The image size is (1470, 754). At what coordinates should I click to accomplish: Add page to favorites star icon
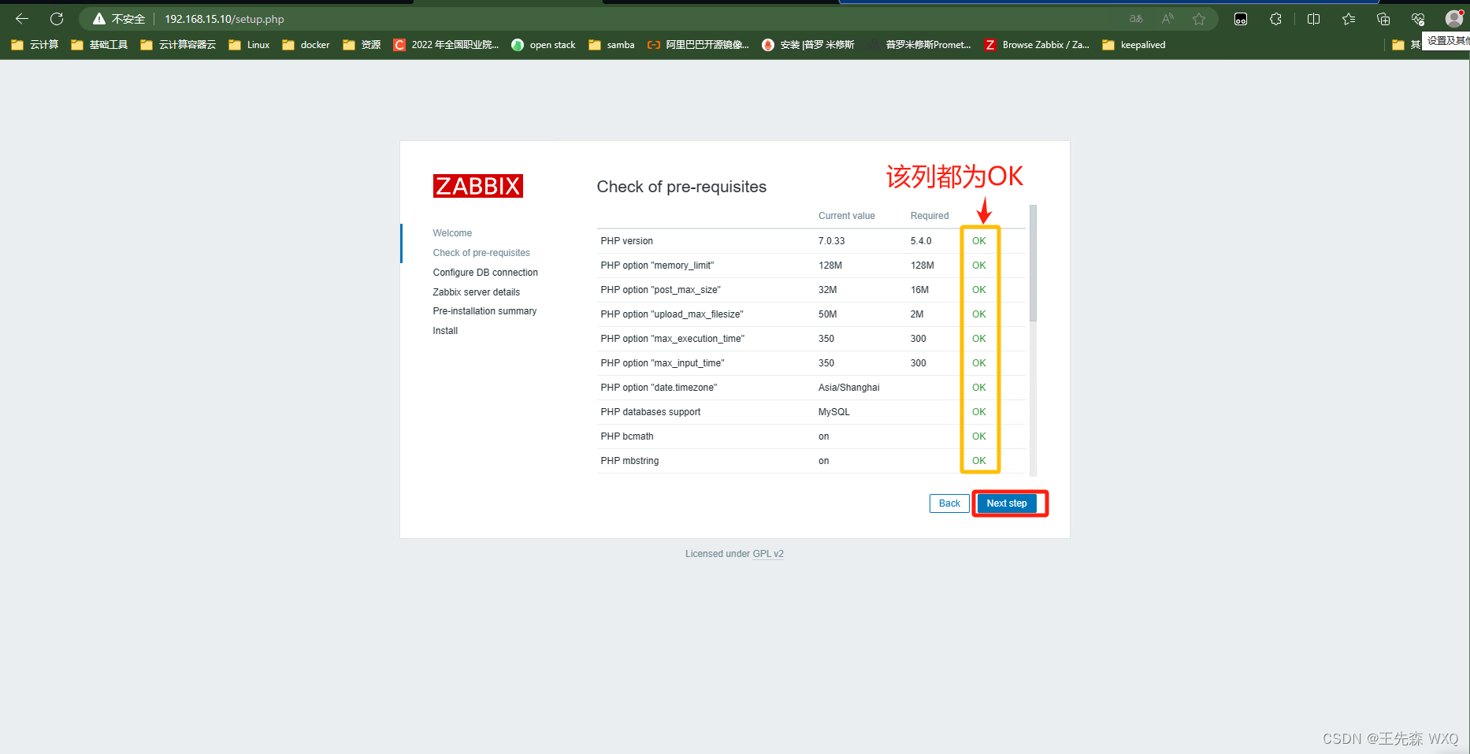pos(1199,19)
